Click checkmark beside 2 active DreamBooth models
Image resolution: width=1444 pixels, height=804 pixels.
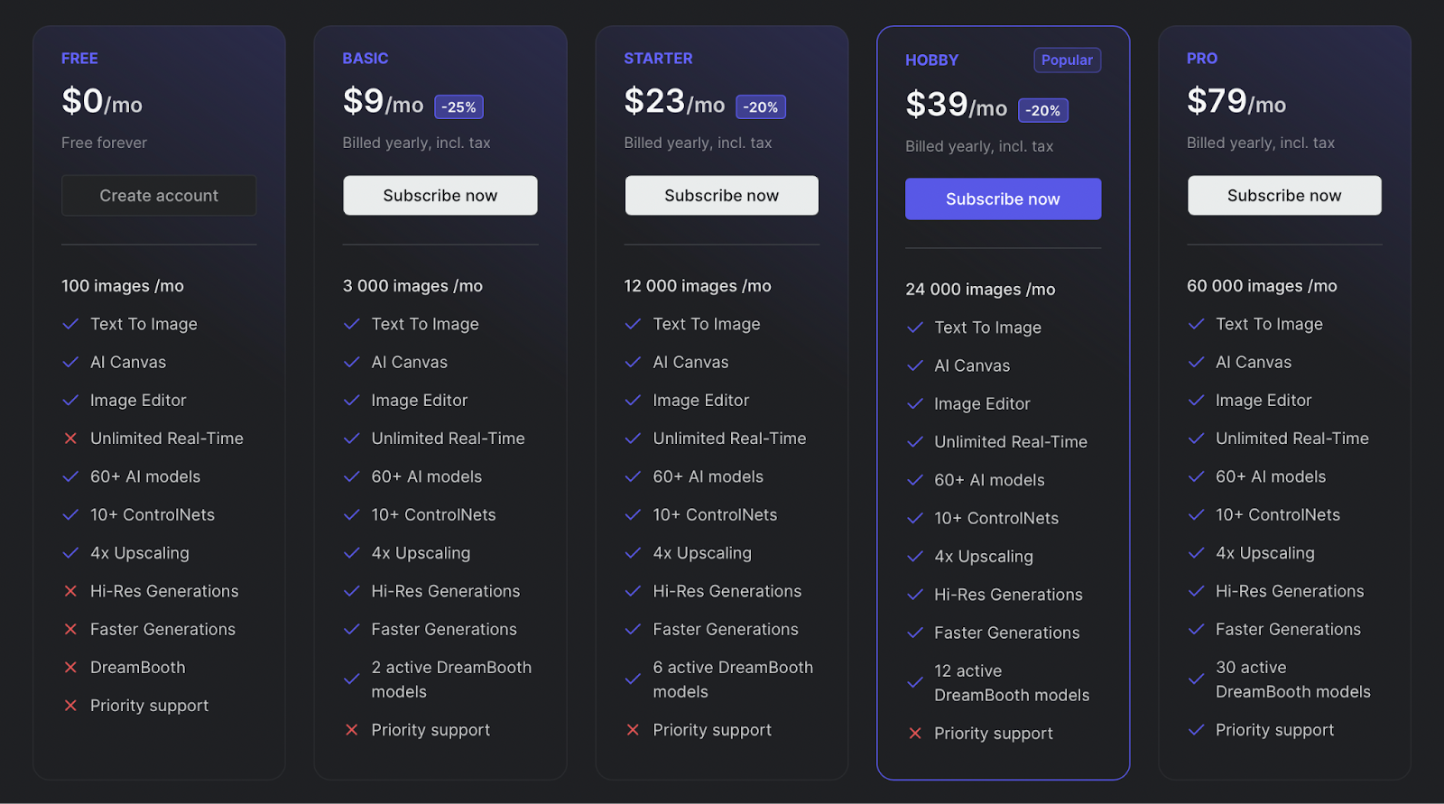(x=352, y=679)
